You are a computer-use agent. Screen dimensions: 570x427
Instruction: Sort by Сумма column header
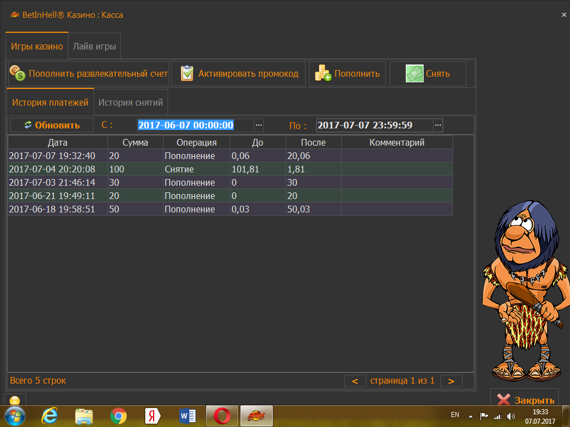pyautogui.click(x=135, y=142)
